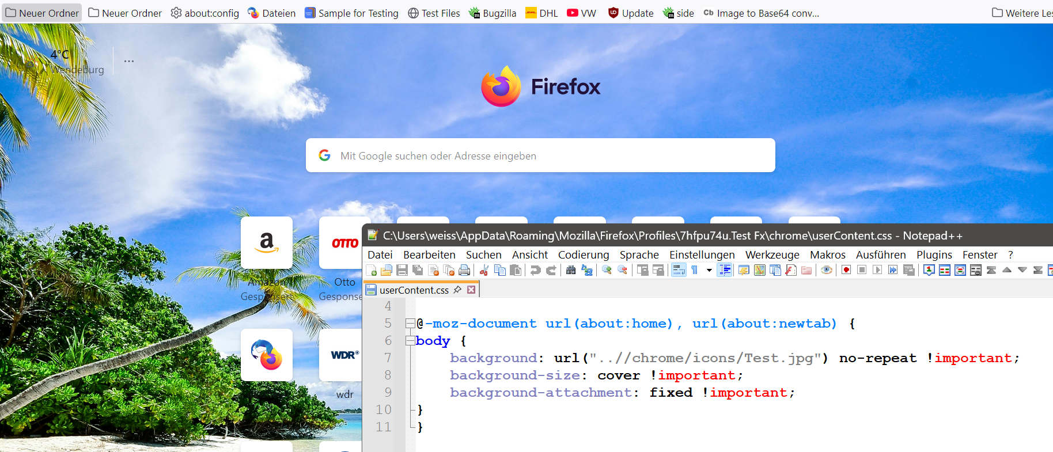The height and width of the screenshot is (452, 1053).
Task: Redo the last undone edit in Notepad++
Action: tap(551, 270)
